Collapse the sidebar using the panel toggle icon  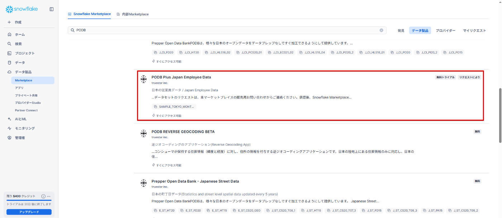(x=51, y=9)
